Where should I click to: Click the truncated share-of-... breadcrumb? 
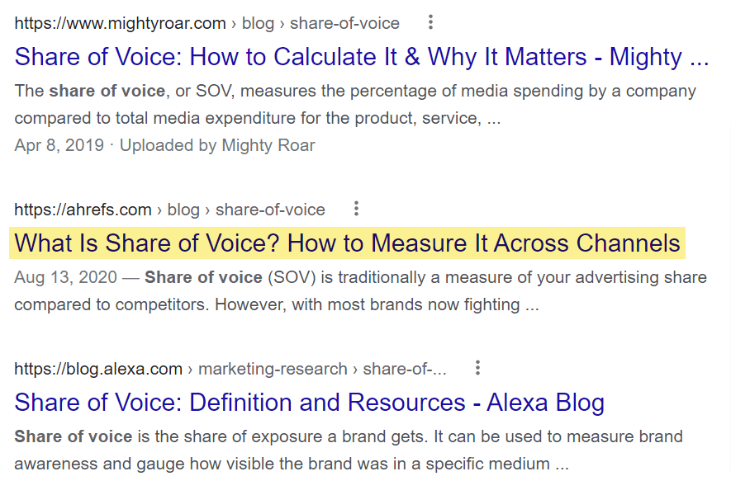pyautogui.click(x=406, y=369)
